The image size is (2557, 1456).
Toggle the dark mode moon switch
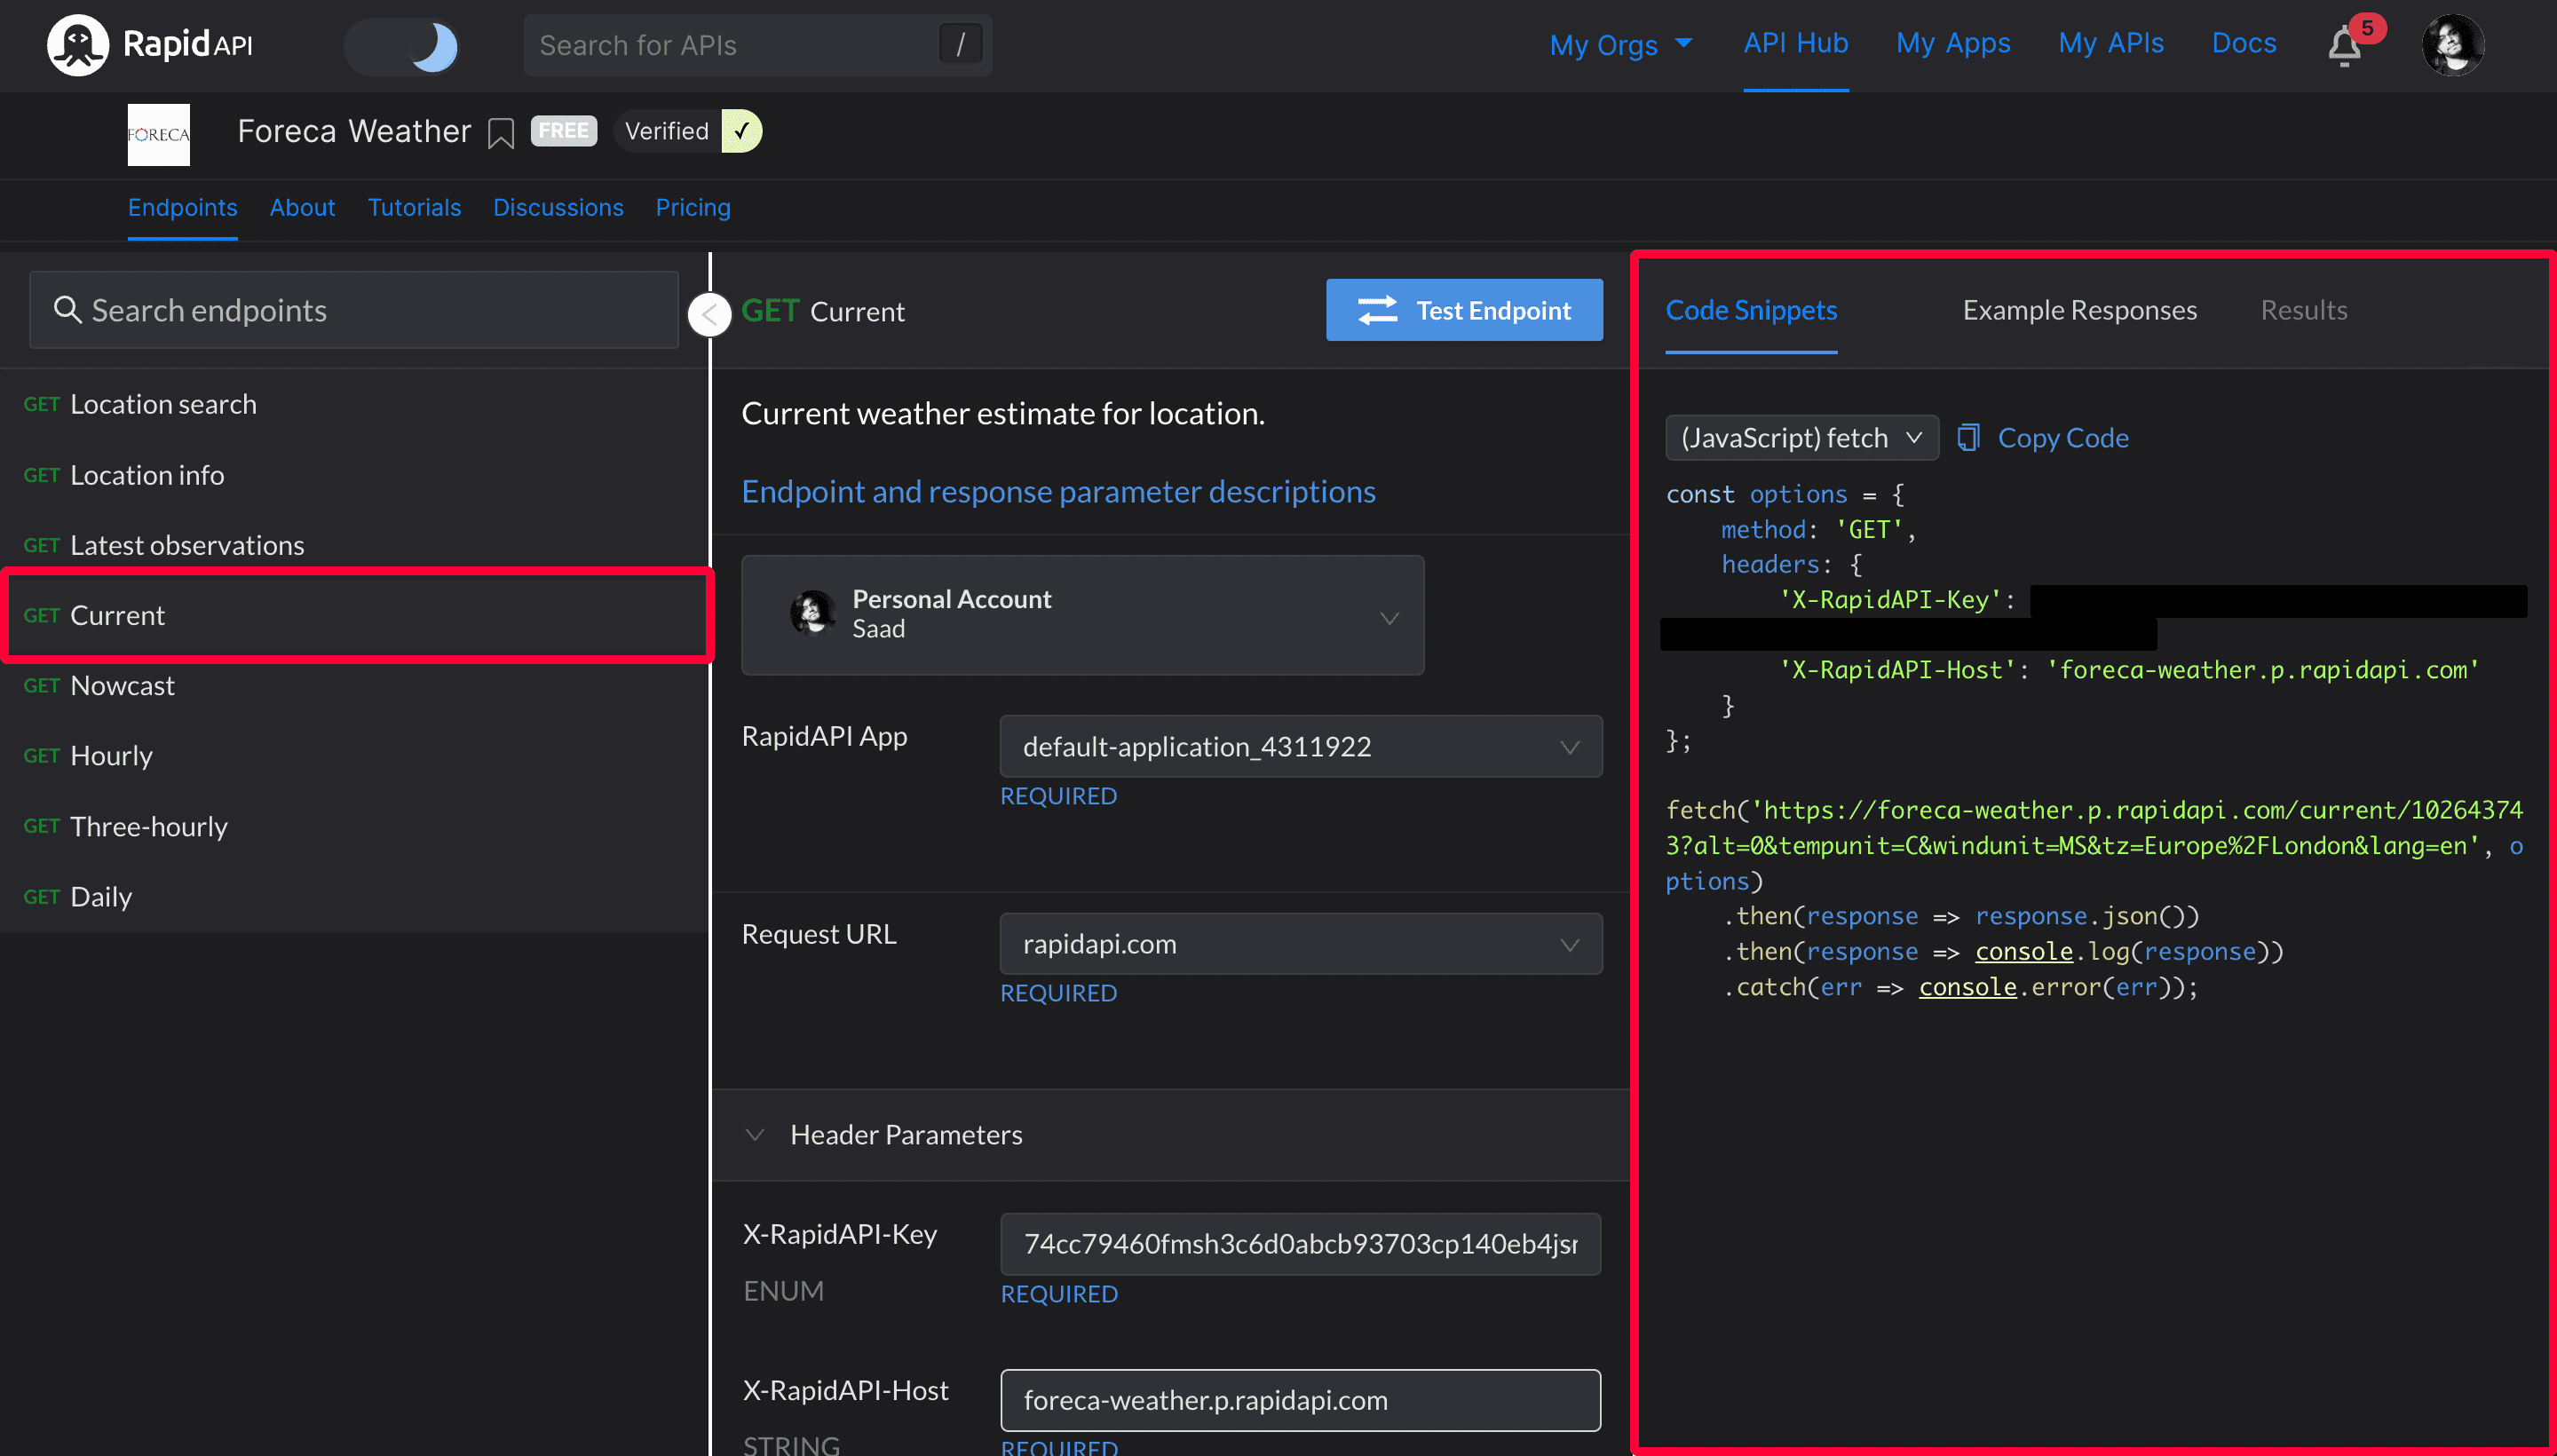point(402,46)
